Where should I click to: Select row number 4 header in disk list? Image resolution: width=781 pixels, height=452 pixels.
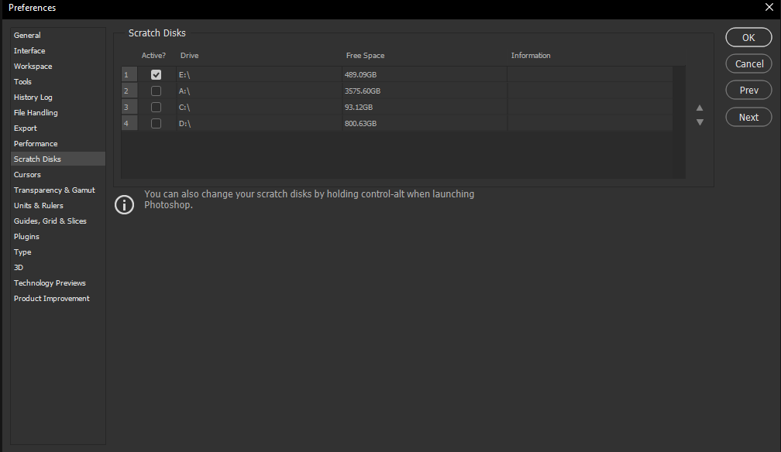pyautogui.click(x=129, y=124)
